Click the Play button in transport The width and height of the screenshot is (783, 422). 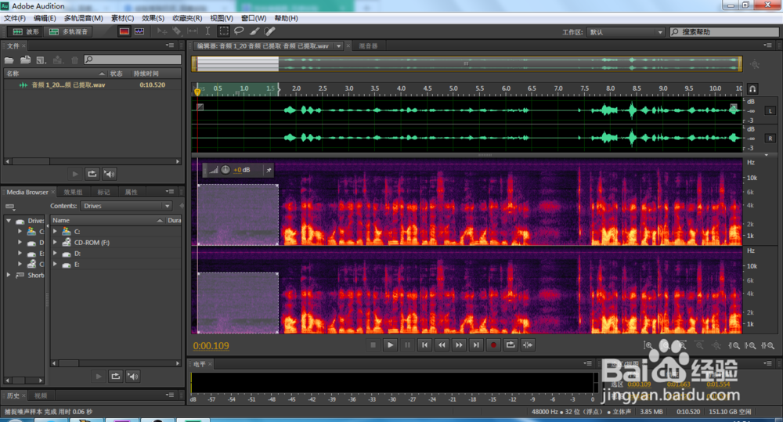pyautogui.click(x=390, y=344)
